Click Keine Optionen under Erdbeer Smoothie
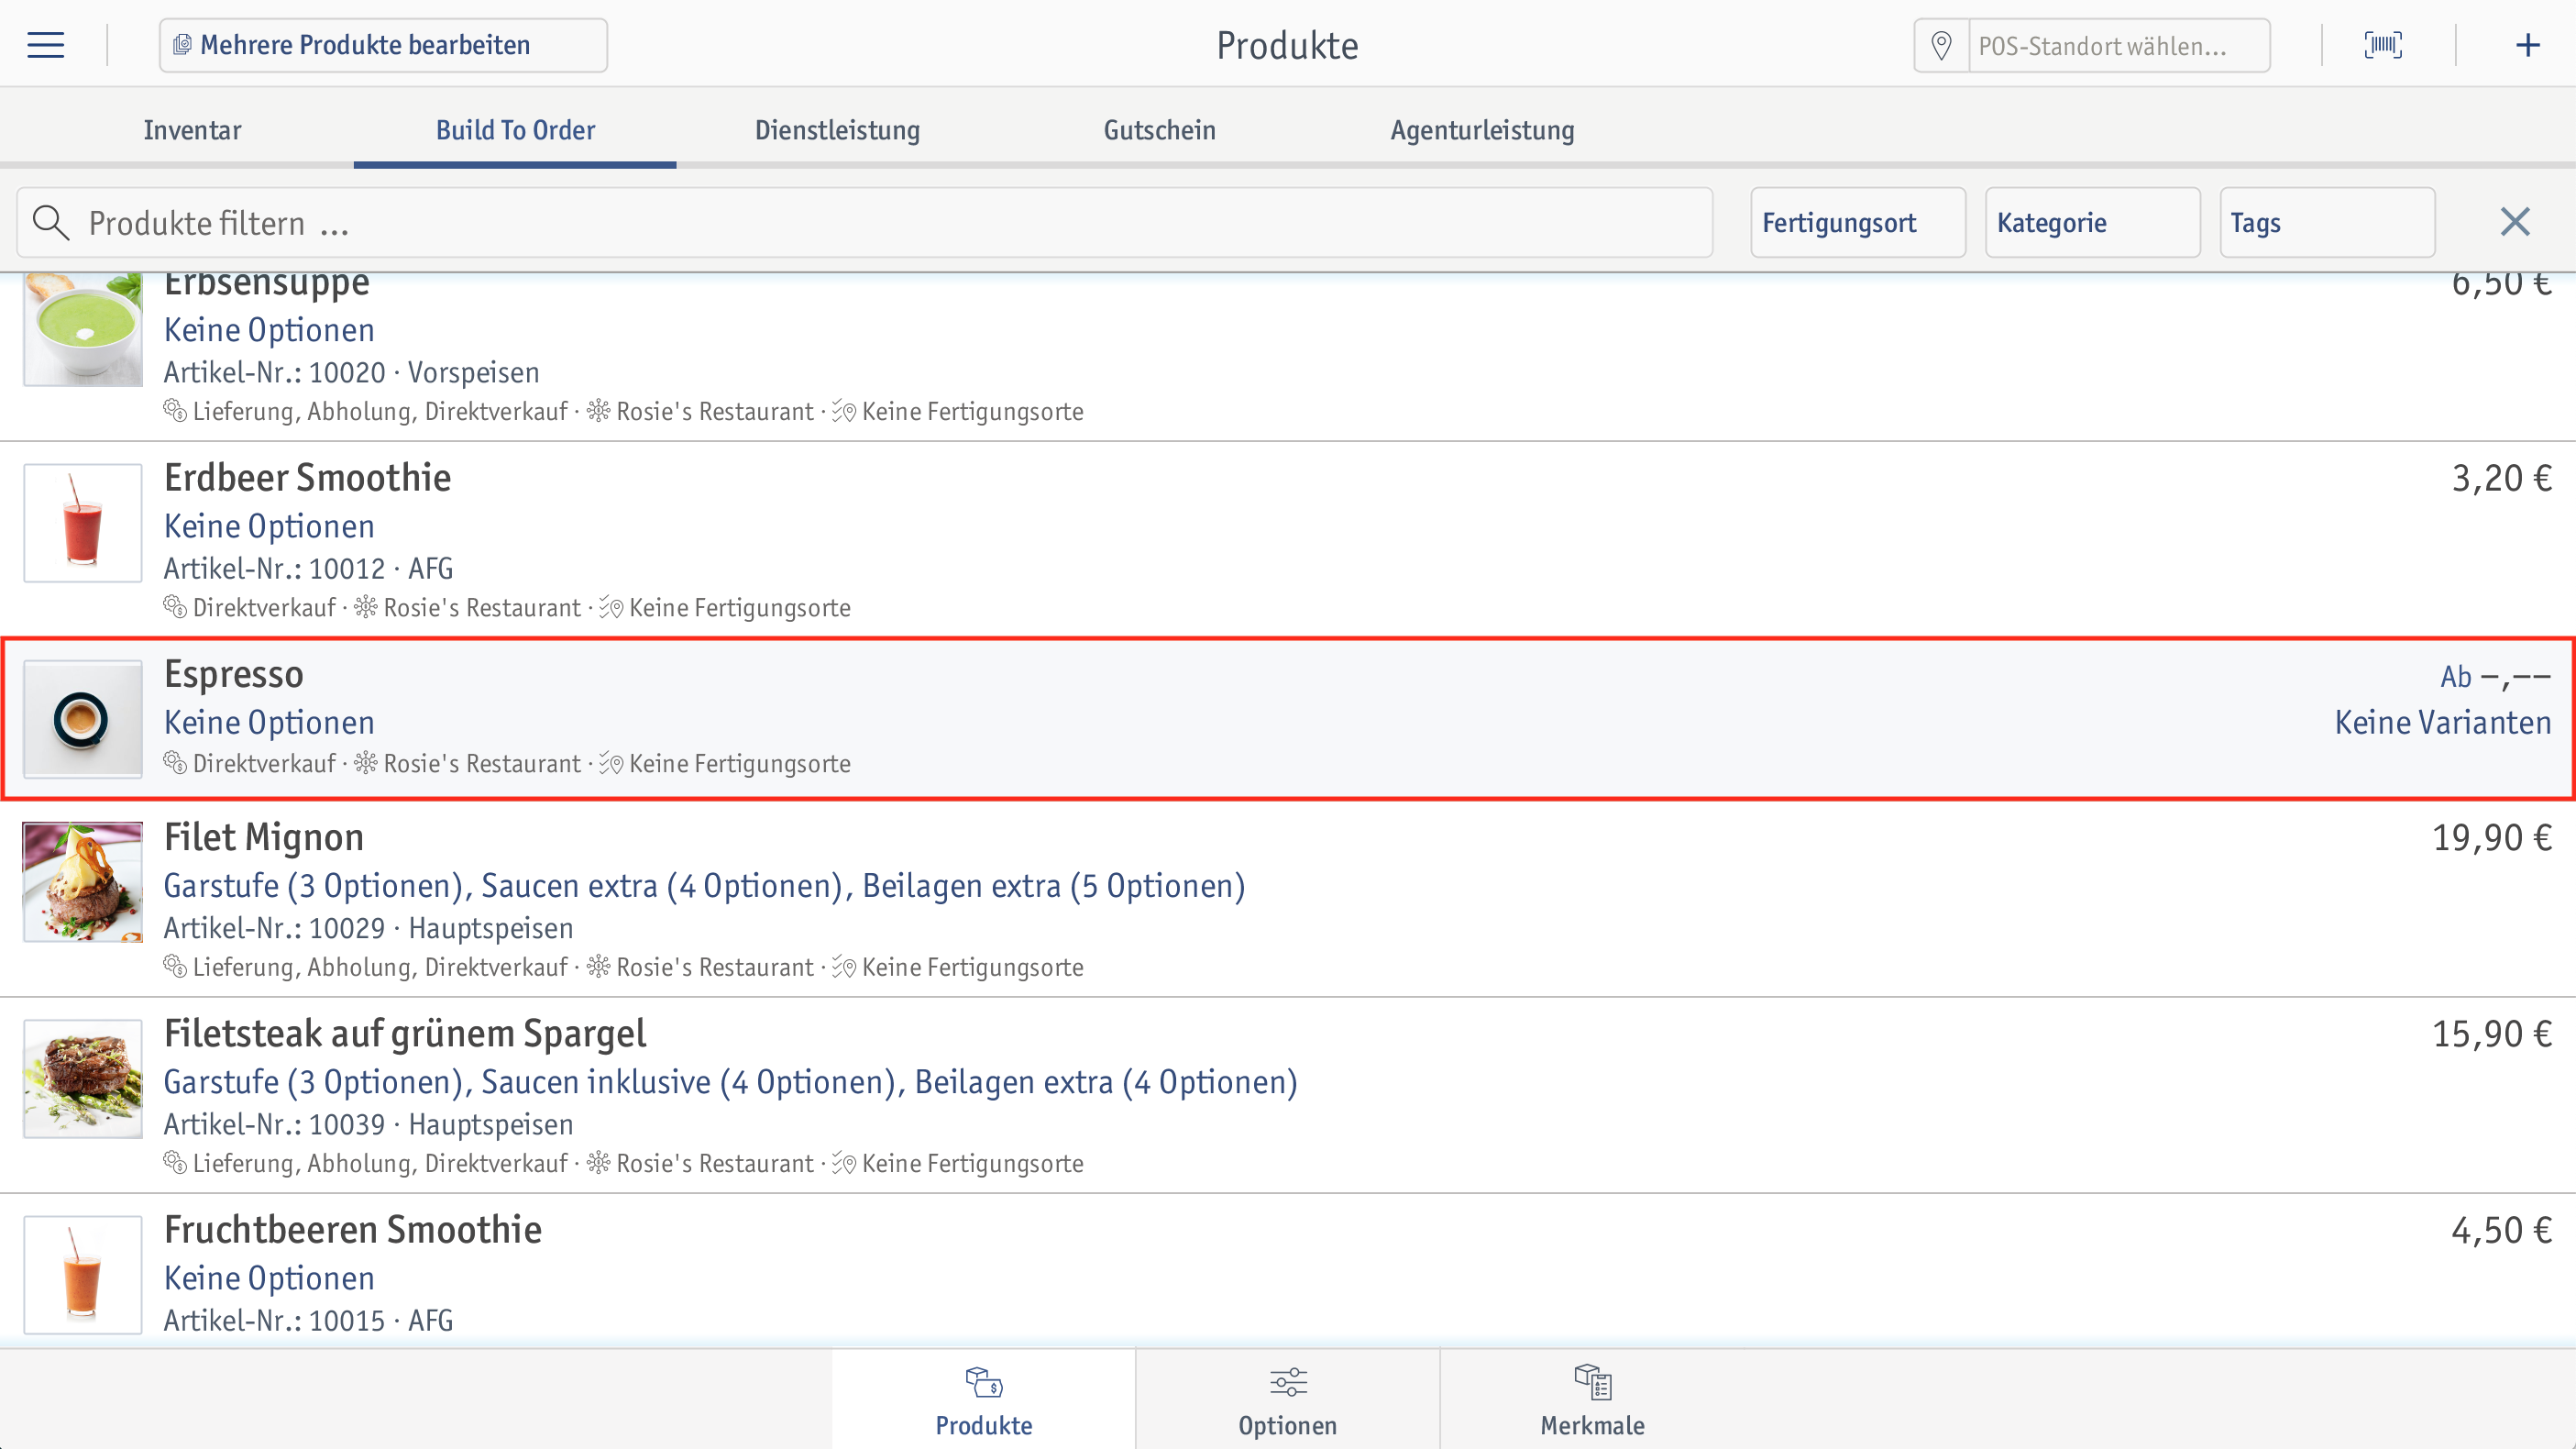This screenshot has width=2576, height=1449. [x=269, y=526]
